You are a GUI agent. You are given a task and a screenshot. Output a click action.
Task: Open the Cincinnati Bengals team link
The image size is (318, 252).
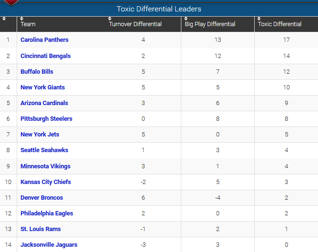click(46, 56)
